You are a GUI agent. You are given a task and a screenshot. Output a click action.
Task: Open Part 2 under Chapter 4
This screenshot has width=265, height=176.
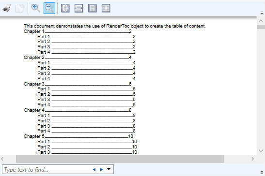(x=86, y=121)
